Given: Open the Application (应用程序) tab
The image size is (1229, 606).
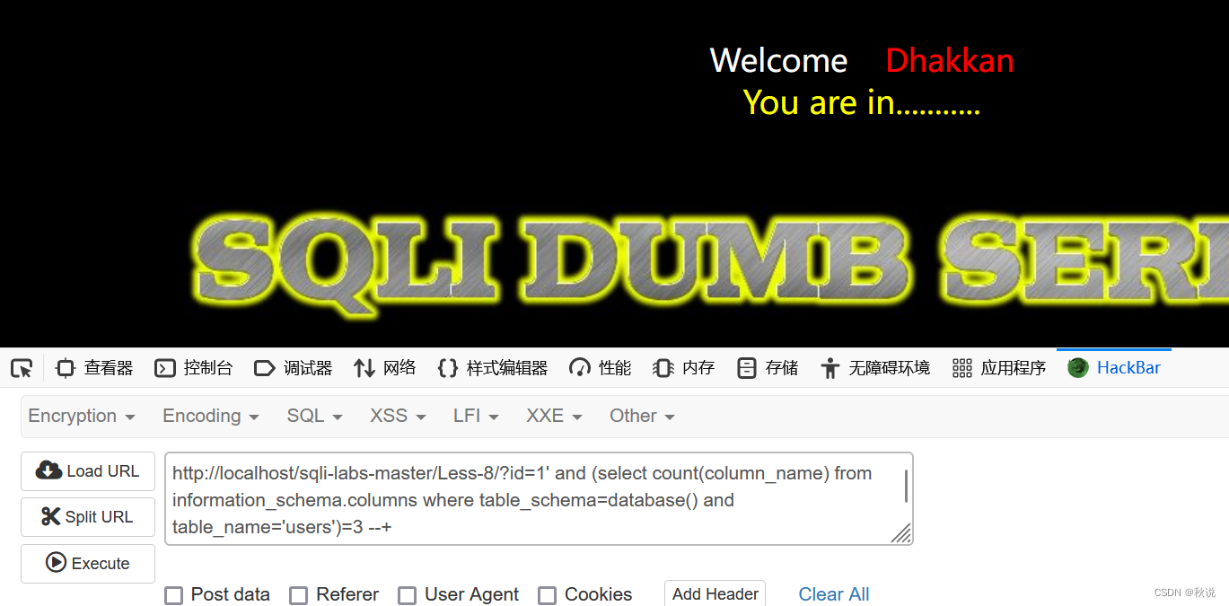Looking at the screenshot, I should (x=999, y=368).
